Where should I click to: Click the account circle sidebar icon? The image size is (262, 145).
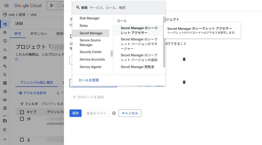[x=5, y=58]
